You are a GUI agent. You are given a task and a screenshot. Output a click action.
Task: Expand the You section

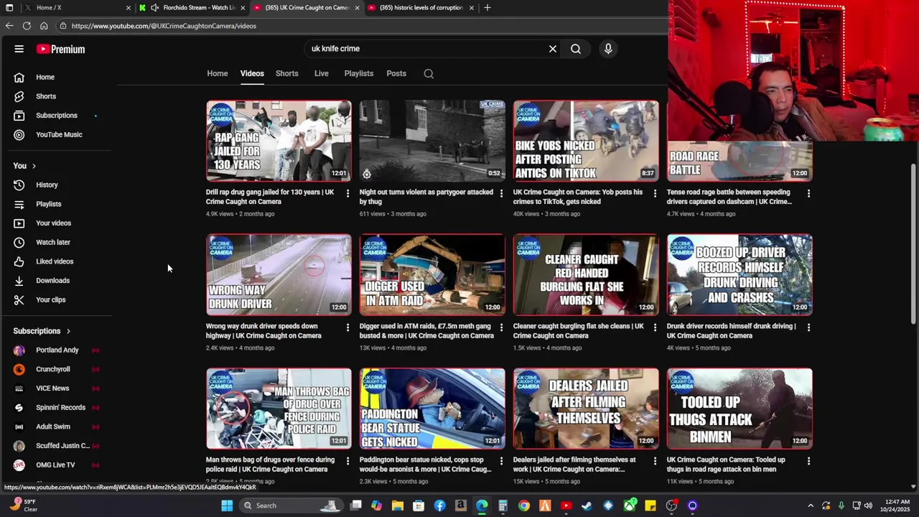(x=24, y=166)
